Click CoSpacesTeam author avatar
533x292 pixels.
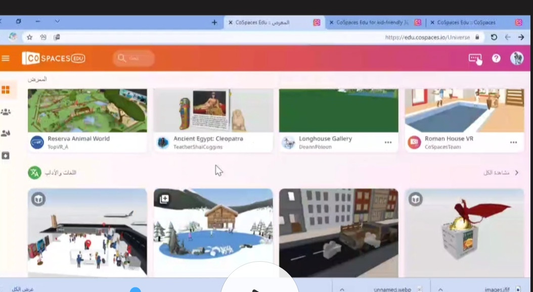[x=414, y=142]
